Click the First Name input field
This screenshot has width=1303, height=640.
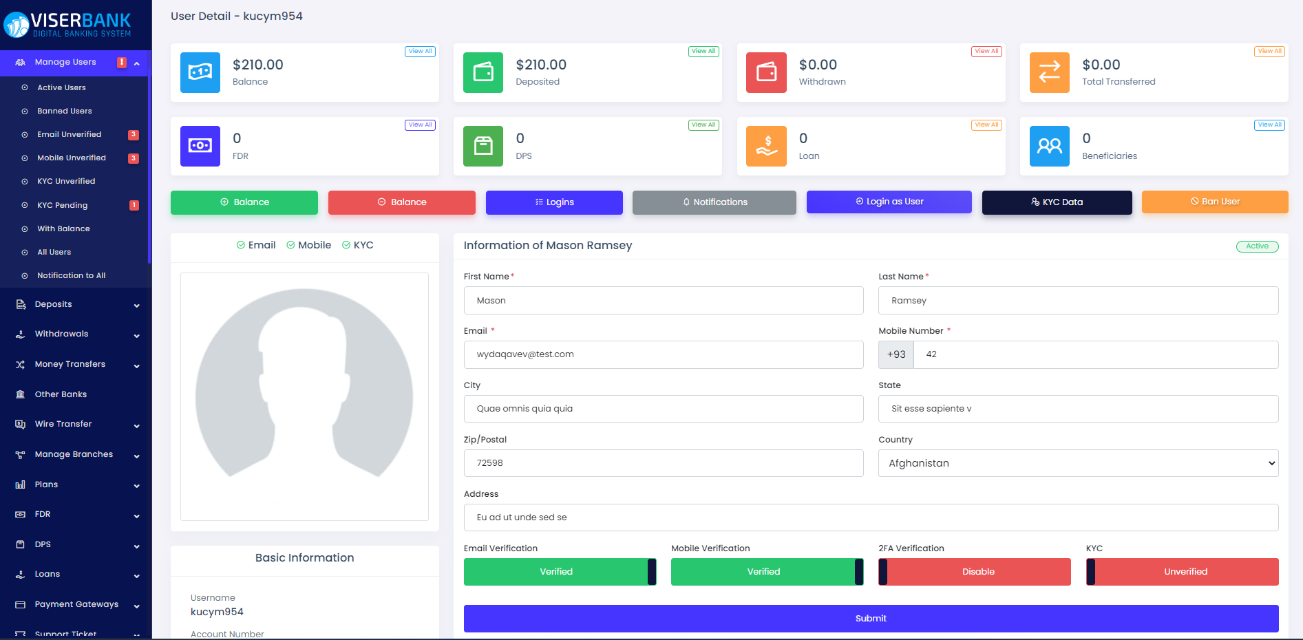click(664, 301)
